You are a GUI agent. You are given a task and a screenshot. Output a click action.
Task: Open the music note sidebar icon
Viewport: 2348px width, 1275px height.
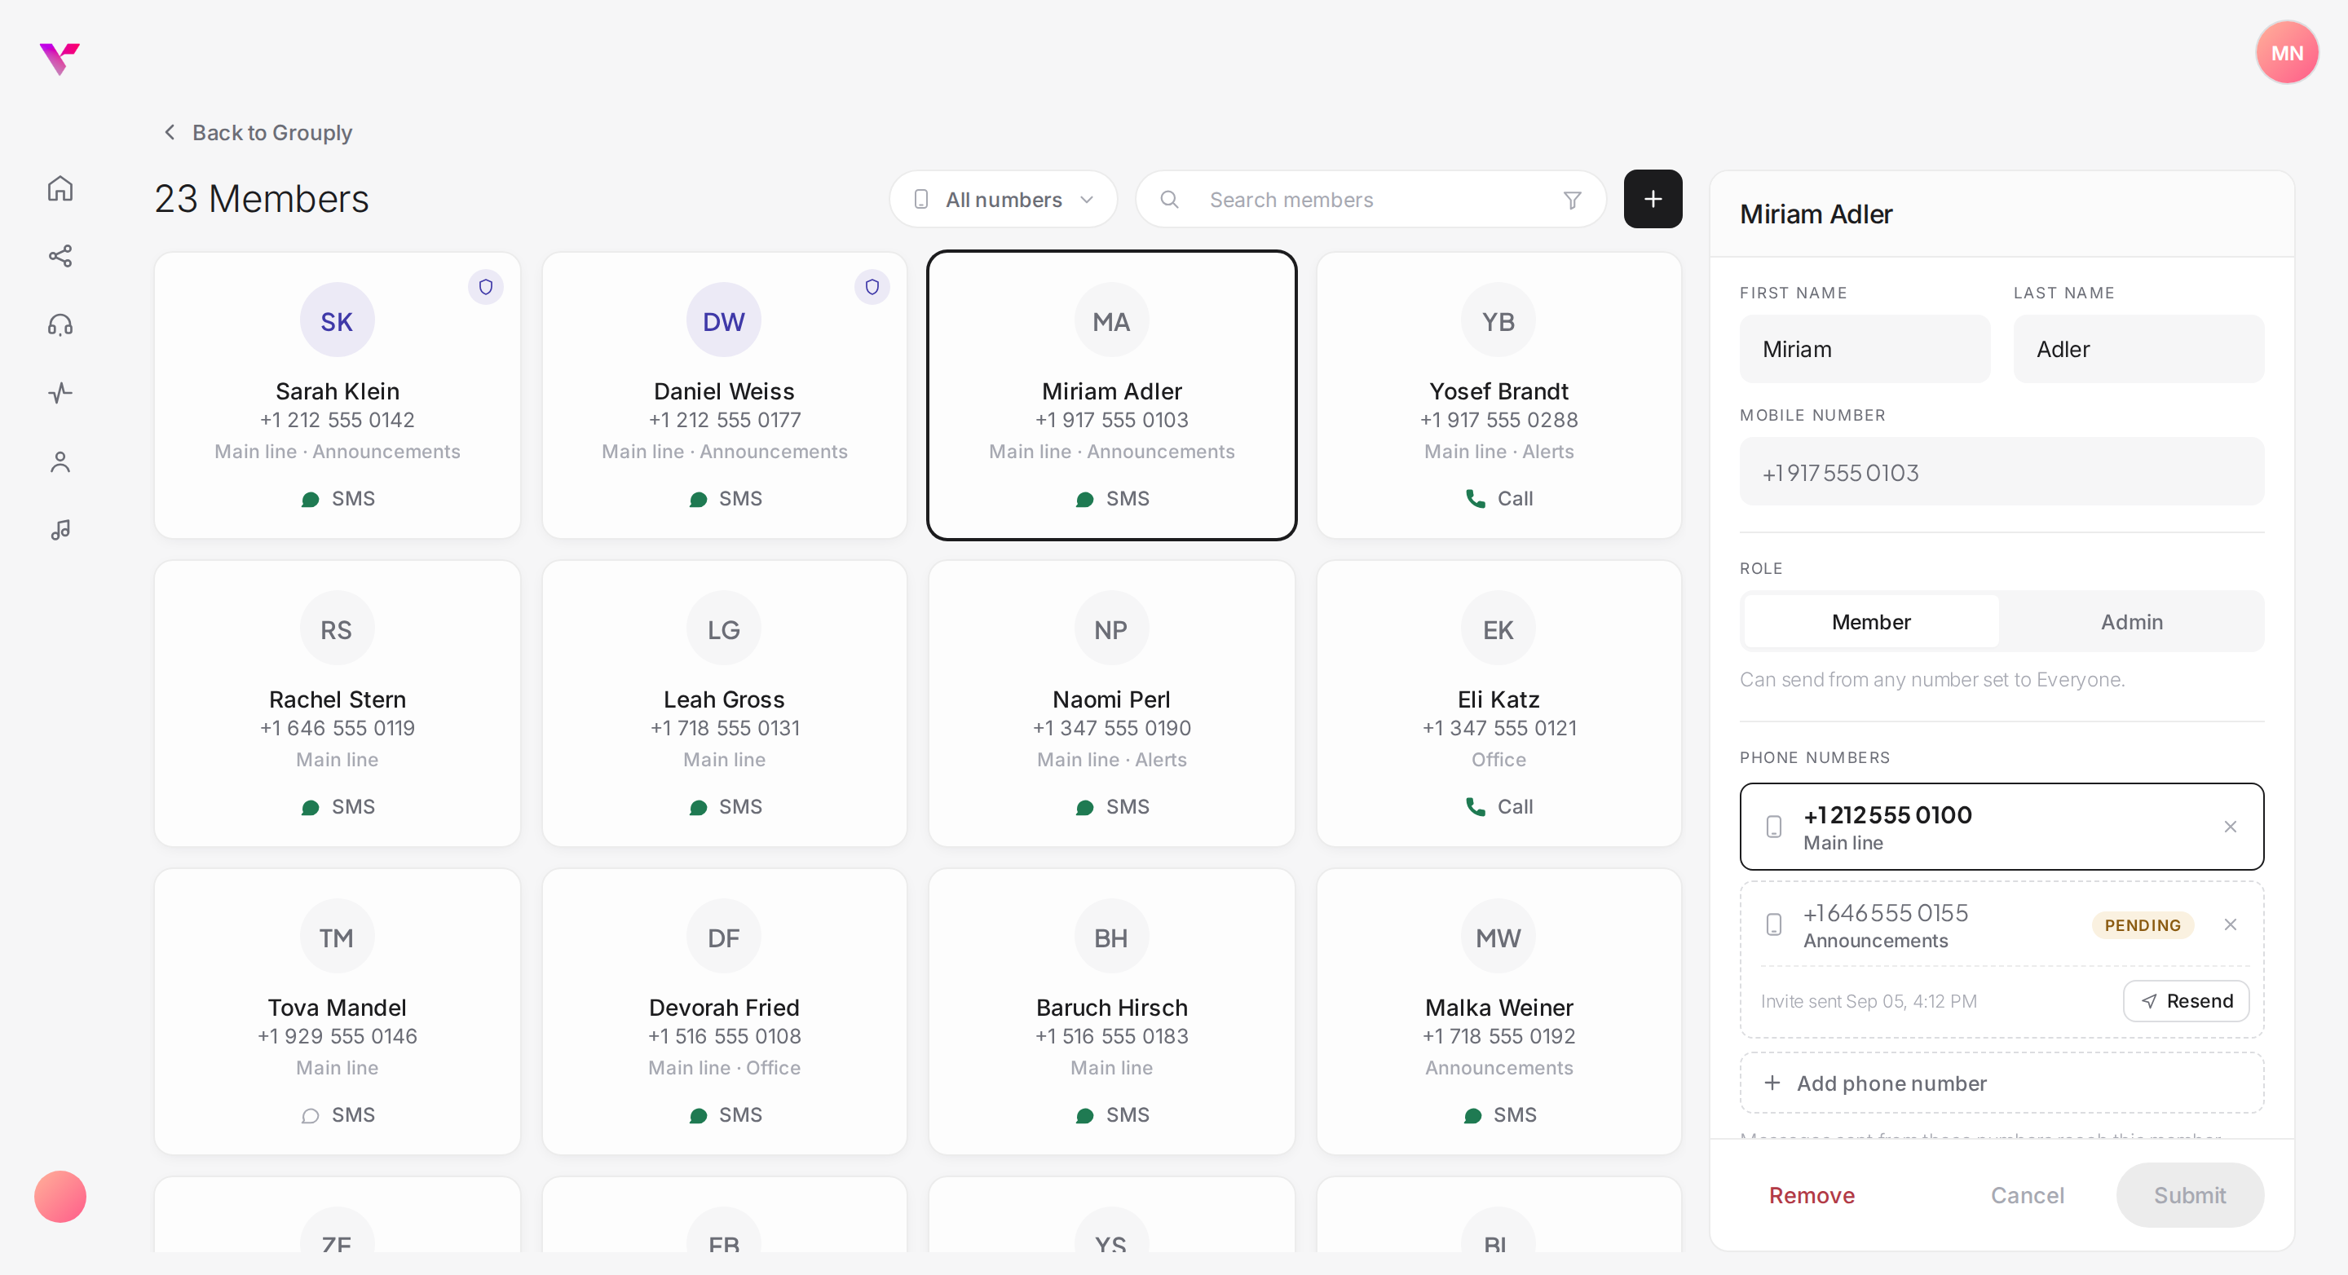click(60, 530)
